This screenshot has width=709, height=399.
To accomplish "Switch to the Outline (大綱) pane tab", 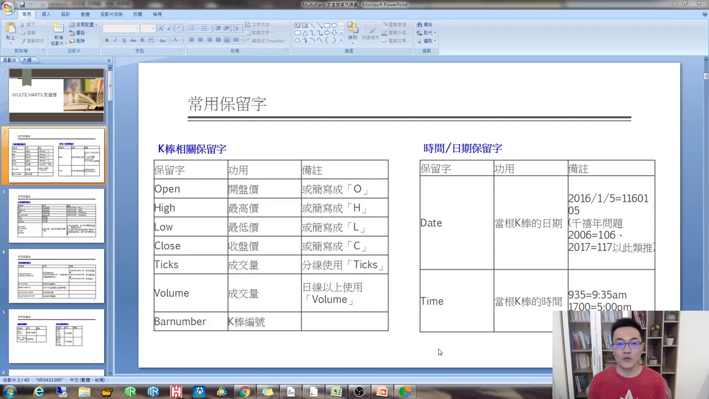I will (x=27, y=60).
